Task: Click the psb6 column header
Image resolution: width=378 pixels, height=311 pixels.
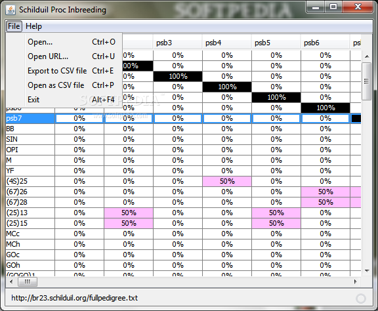Action: pos(325,43)
